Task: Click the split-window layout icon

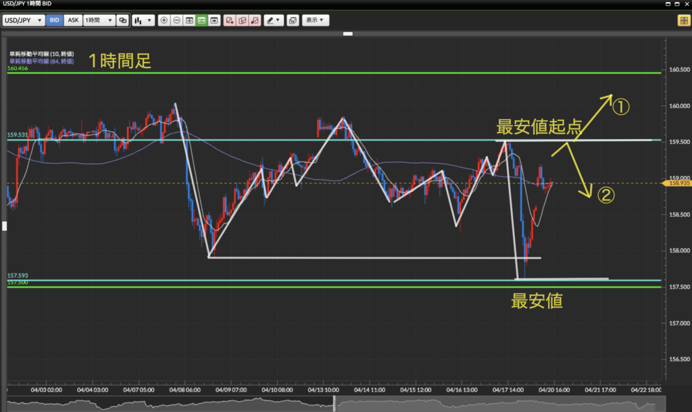Action: pos(189,20)
